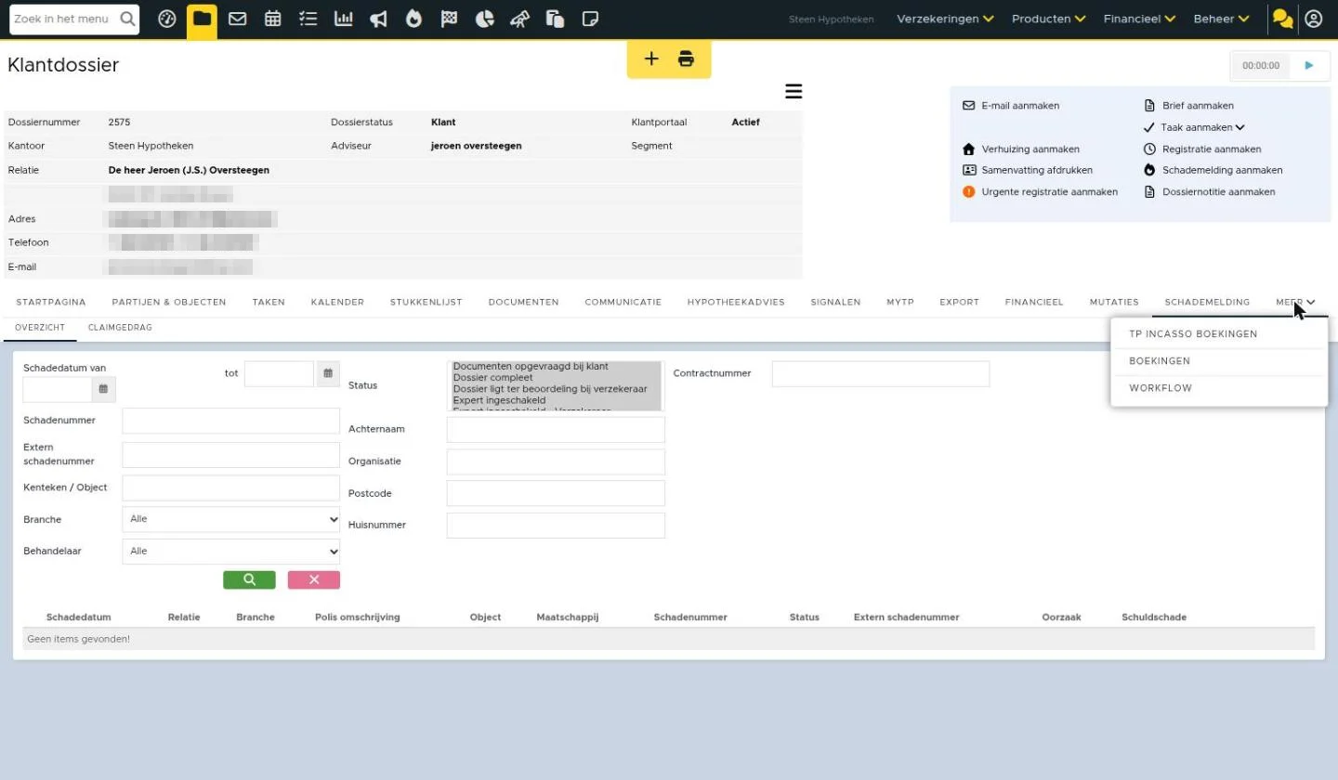Select 'Dossier compleet' in Status list
1338x780 pixels.
coord(556,378)
